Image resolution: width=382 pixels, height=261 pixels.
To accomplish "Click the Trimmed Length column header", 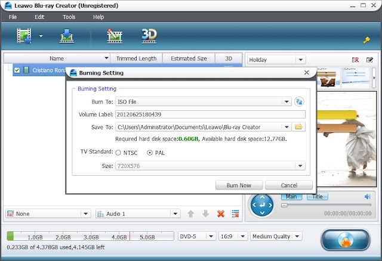I will [136, 58].
